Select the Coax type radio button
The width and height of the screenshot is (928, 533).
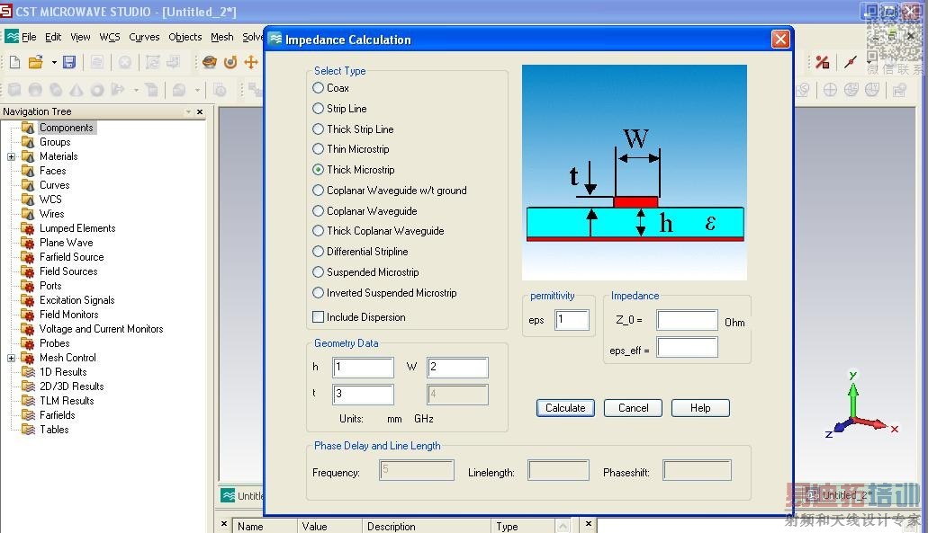pos(318,87)
